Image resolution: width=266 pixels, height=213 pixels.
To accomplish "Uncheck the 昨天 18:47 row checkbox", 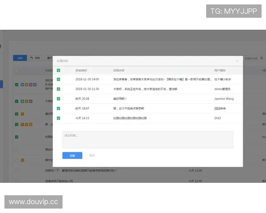I will pos(59,108).
